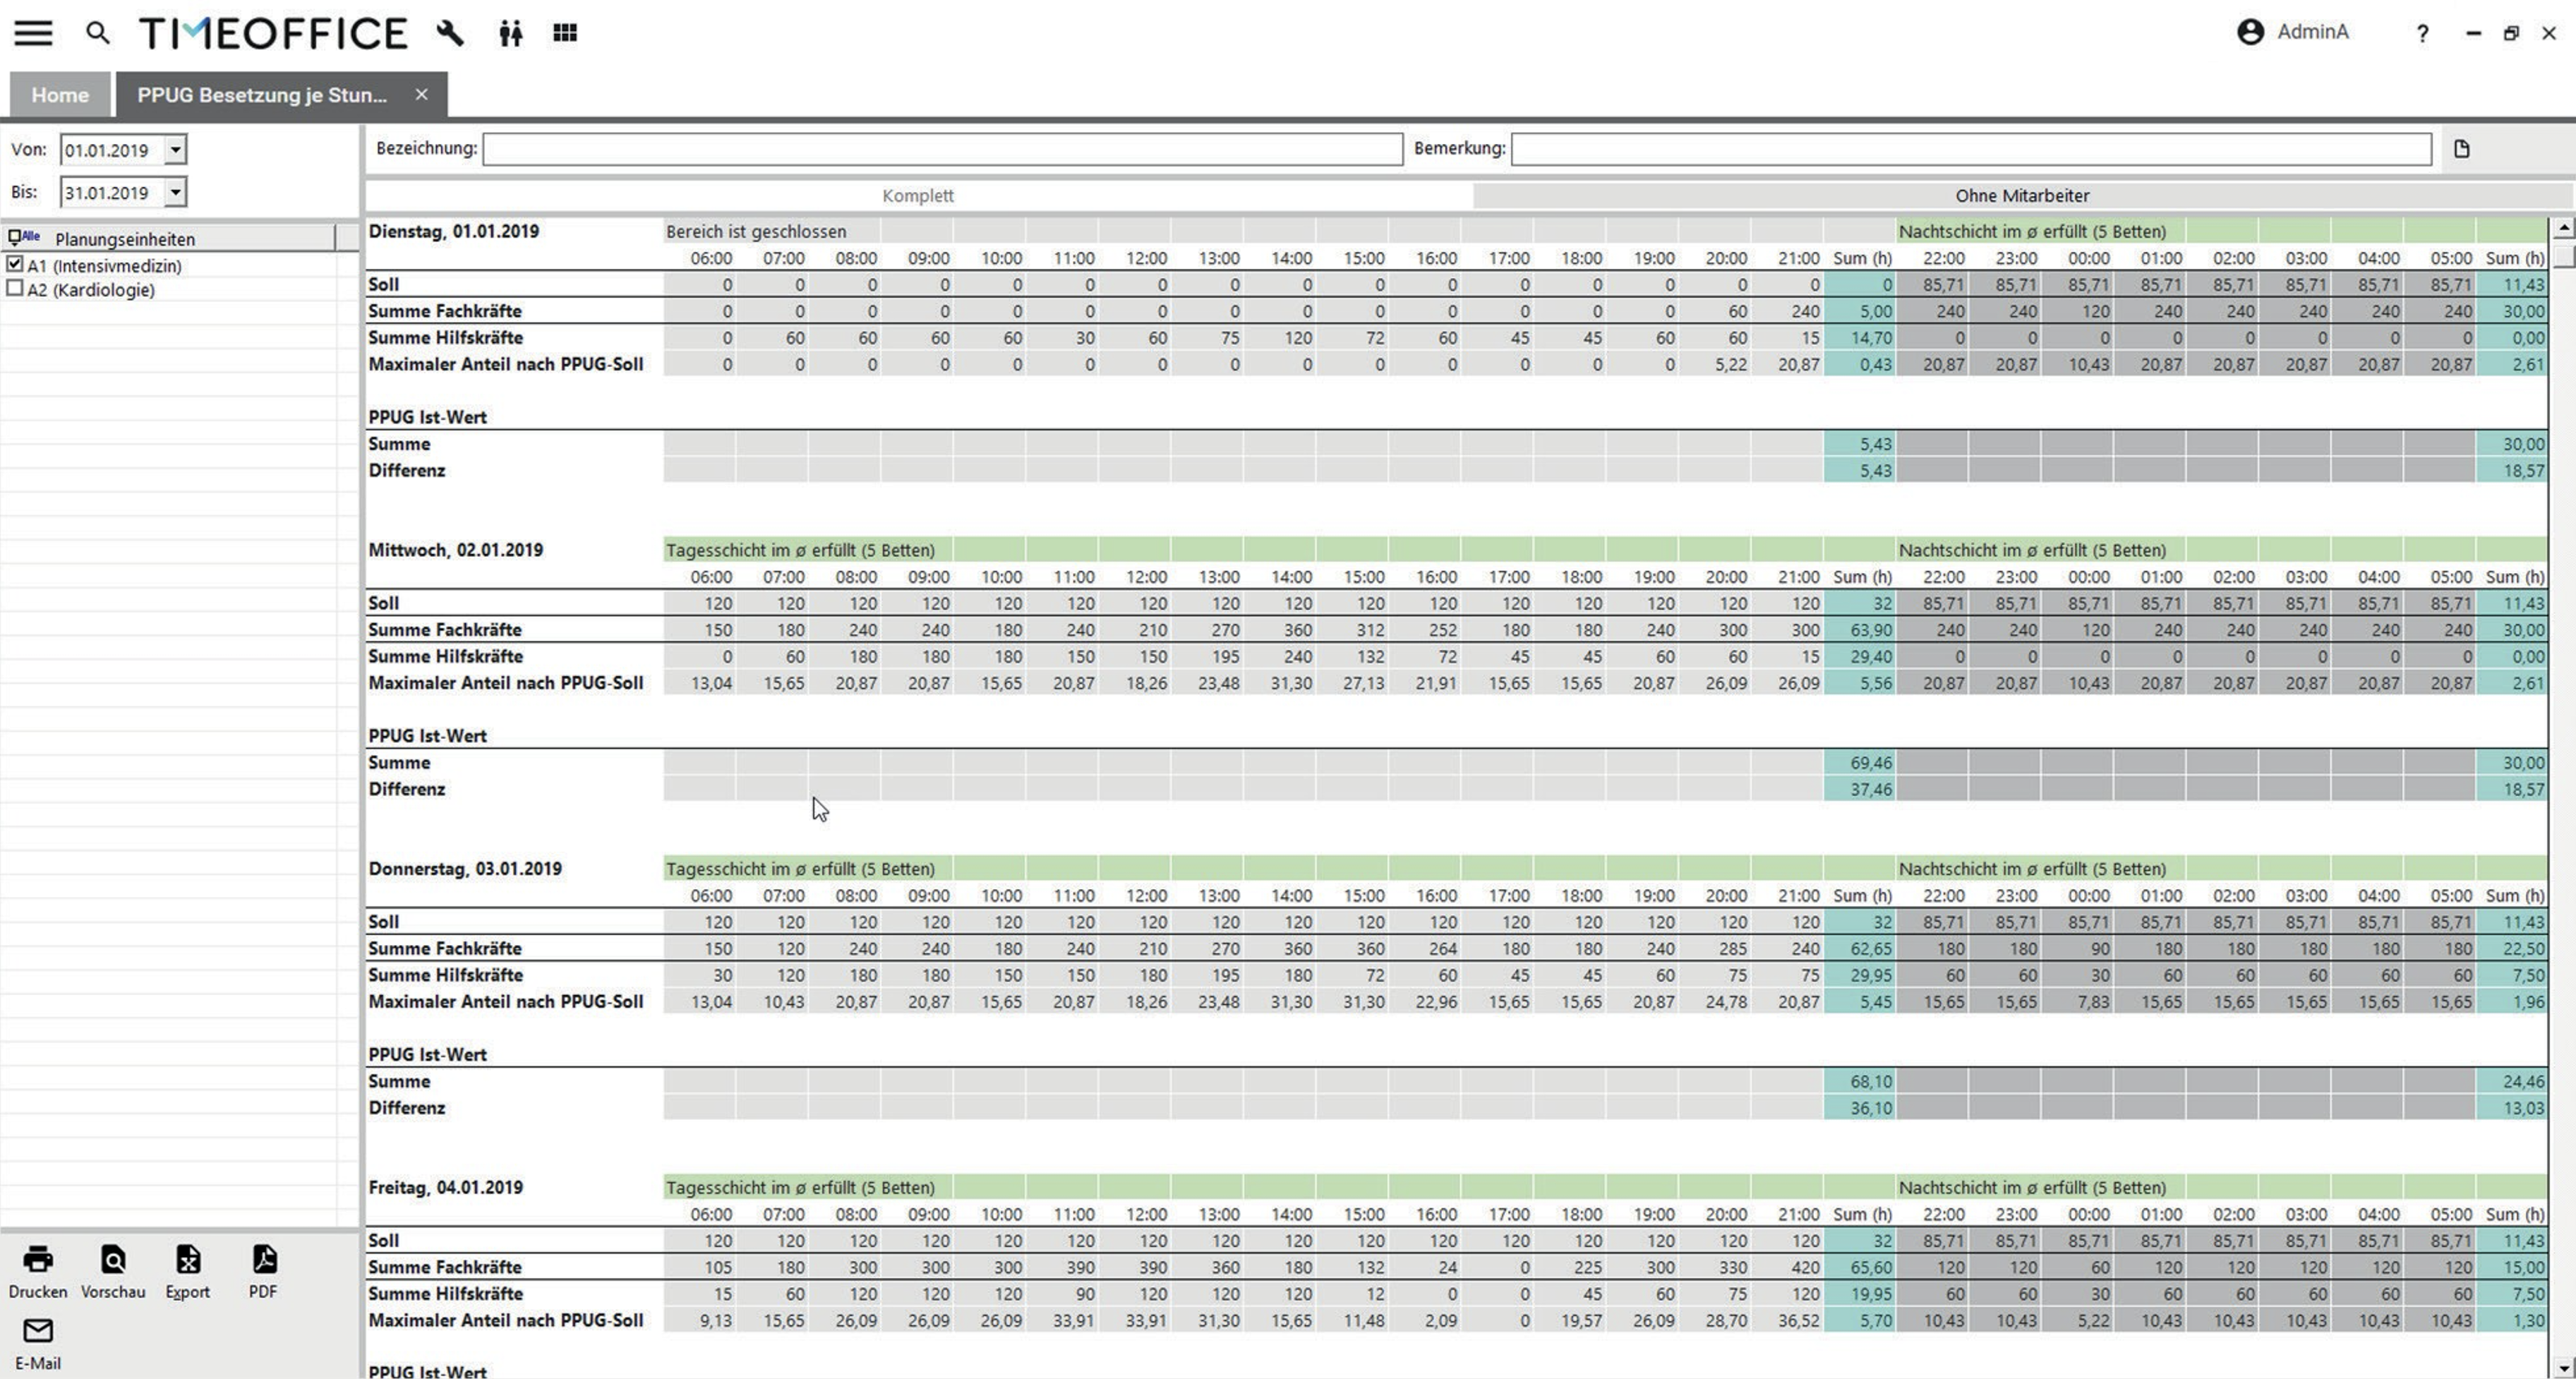Click the Drucken printer icon
The width and height of the screenshot is (2576, 1379).
(x=38, y=1259)
